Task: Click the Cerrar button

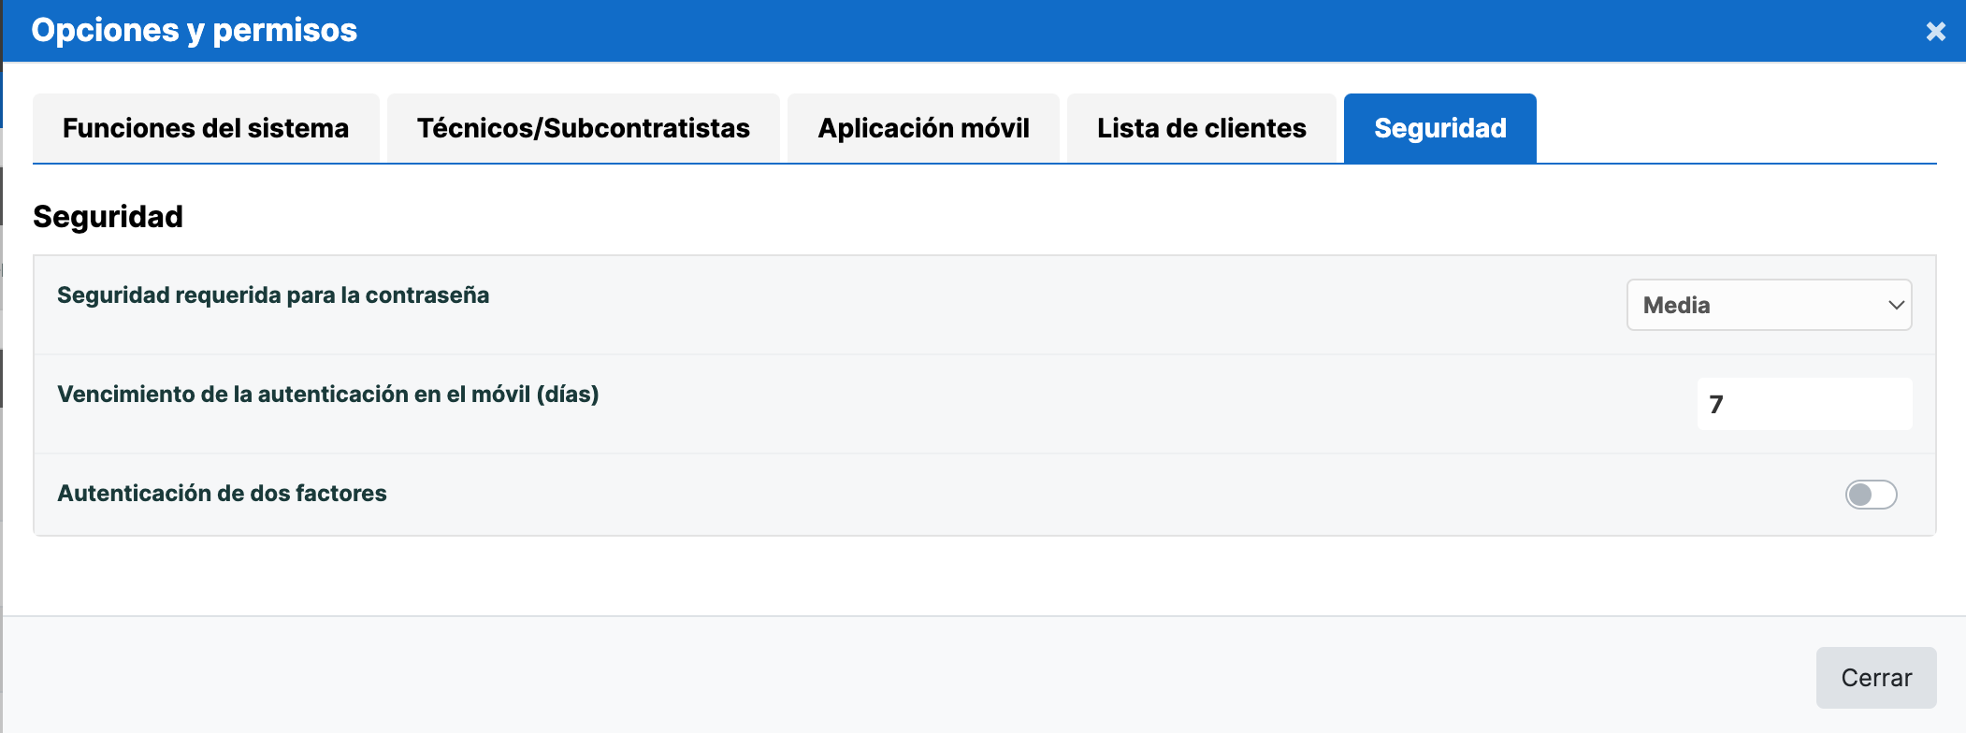Action: pyautogui.click(x=1876, y=678)
